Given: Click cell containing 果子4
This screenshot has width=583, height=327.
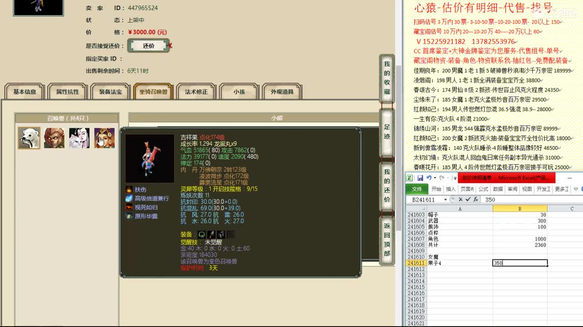Looking at the screenshot, I should [460, 263].
